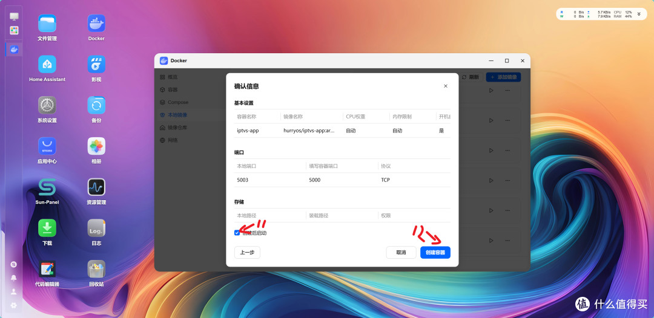The image size is (654, 318).
Task: Go back with the 上一步 button
Action: click(247, 252)
